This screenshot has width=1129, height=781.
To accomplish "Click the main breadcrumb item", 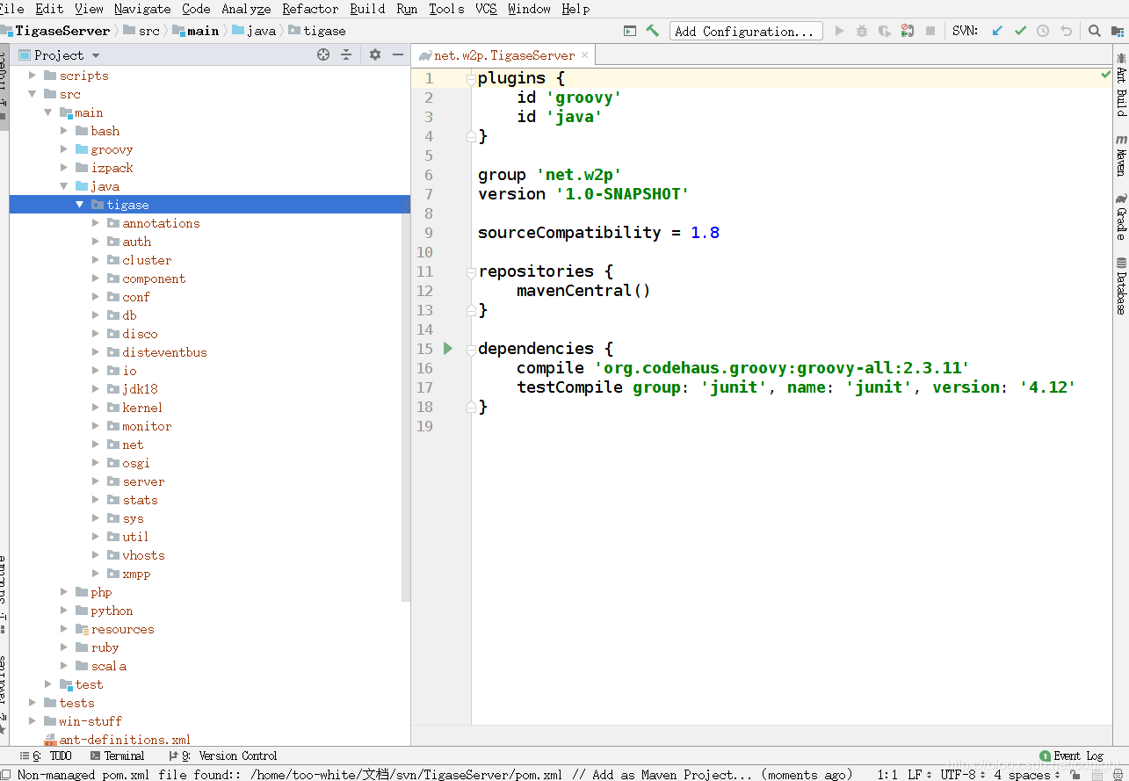I will [196, 31].
